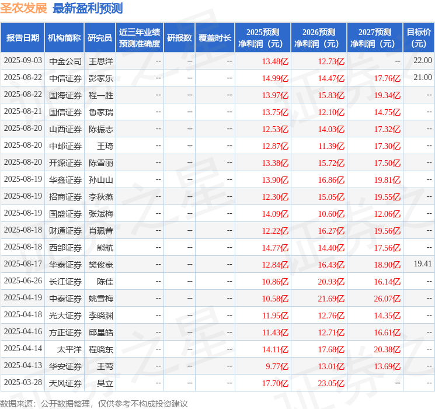Select the 研究员 column header
This screenshot has height=409, width=435.
click(x=100, y=37)
